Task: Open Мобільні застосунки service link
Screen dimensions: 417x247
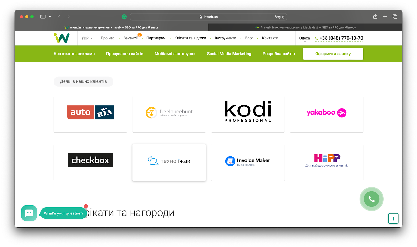Action: (x=175, y=54)
